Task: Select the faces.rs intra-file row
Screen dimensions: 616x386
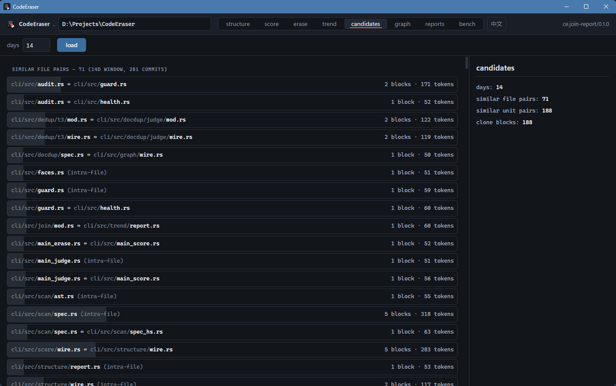Action: tap(232, 173)
